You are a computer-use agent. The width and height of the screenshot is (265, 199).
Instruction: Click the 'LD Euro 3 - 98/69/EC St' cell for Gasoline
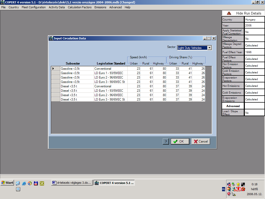(x=111, y=82)
